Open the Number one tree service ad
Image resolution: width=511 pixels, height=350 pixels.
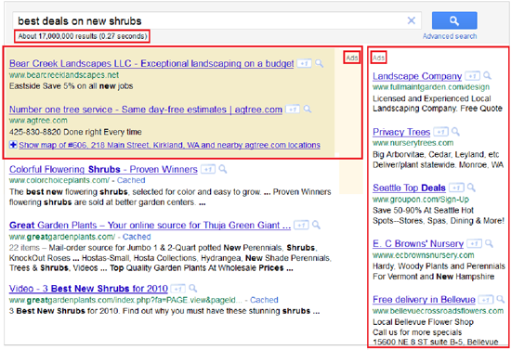click(146, 110)
